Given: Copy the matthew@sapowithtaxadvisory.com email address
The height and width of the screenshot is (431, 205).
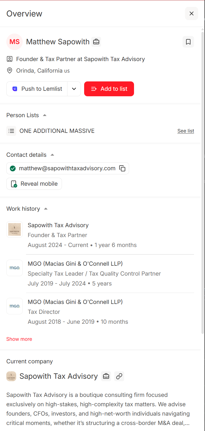Looking at the screenshot, I should click(122, 168).
